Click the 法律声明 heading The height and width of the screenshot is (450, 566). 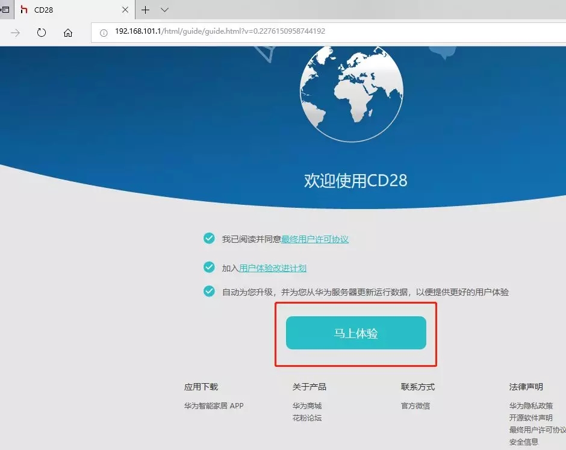(x=526, y=387)
